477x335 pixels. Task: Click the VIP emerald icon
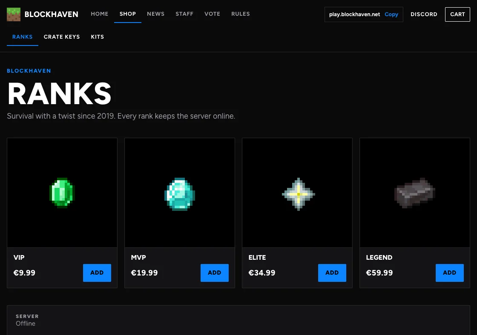point(62,193)
